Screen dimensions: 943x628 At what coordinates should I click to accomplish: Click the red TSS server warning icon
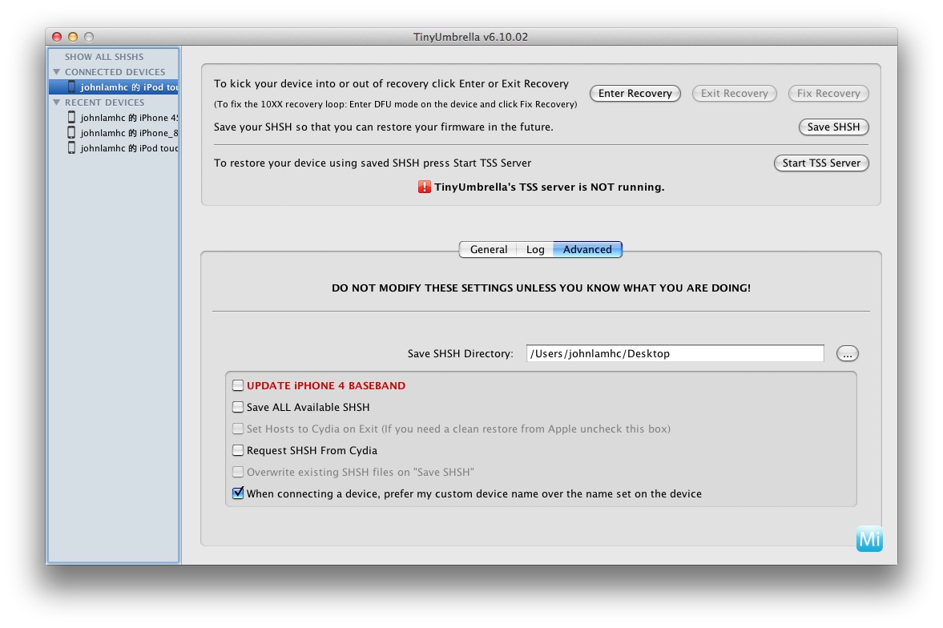425,187
